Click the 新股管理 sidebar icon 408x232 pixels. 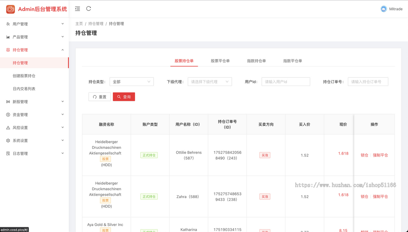8,102
